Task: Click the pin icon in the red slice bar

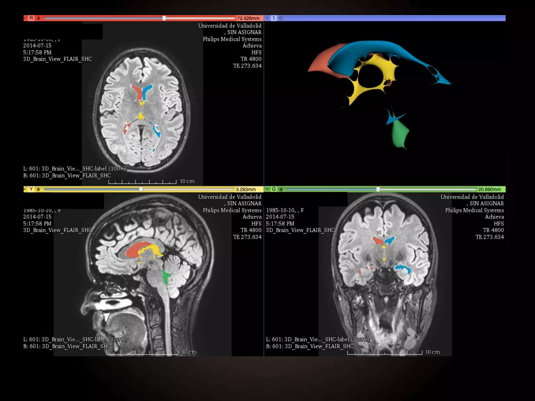Action: coord(25,18)
